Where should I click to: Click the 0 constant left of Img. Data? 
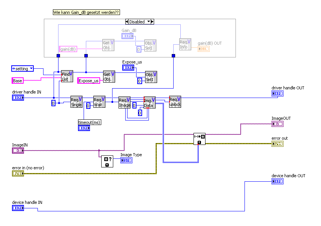[134, 105]
